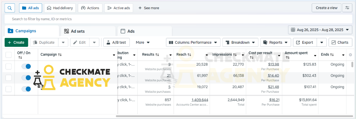
Task: Open the More dropdown menu
Action: click(143, 43)
